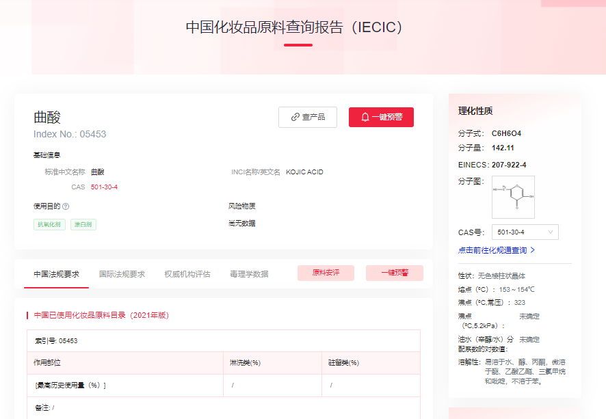
Task: Select the 中国法规要求 tab
Action: (x=56, y=273)
